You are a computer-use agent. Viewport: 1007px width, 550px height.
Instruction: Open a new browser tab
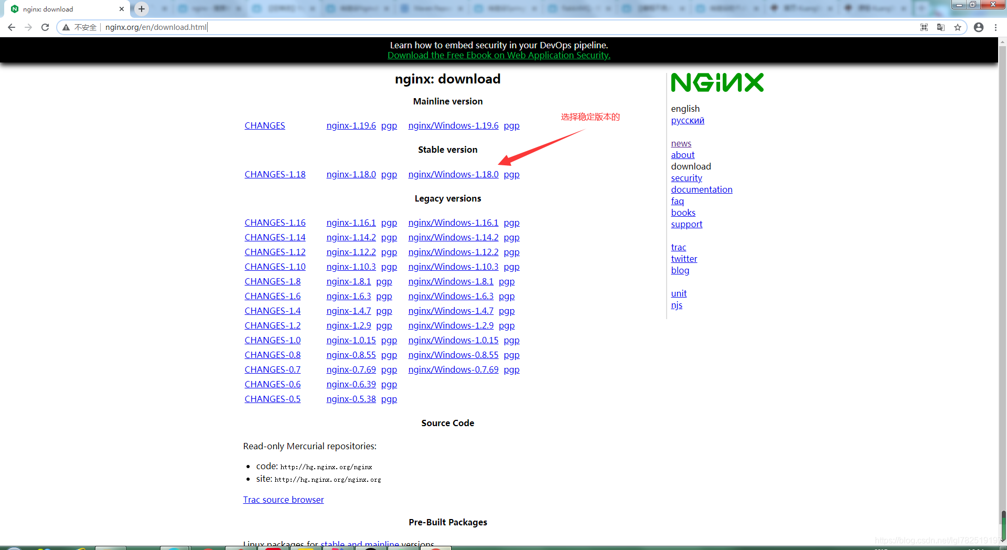point(142,9)
